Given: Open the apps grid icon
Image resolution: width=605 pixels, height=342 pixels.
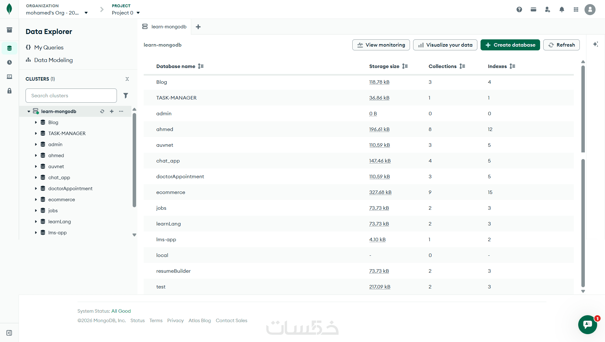Looking at the screenshot, I should tap(576, 9).
